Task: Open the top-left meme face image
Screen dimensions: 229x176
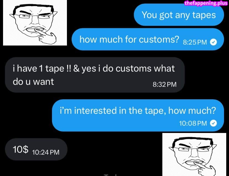Action: pos(35,23)
